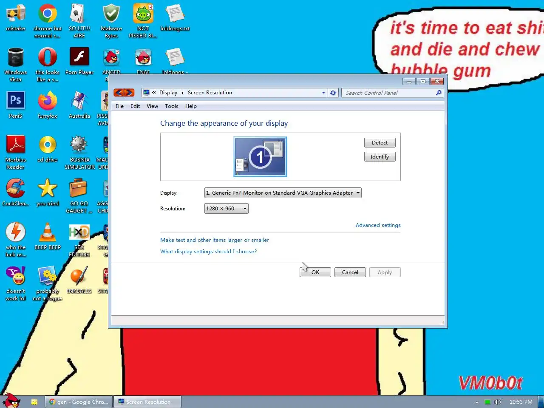Click 'Display' in the address breadcrumb
Viewport: 544px width, 408px height.
168,93
